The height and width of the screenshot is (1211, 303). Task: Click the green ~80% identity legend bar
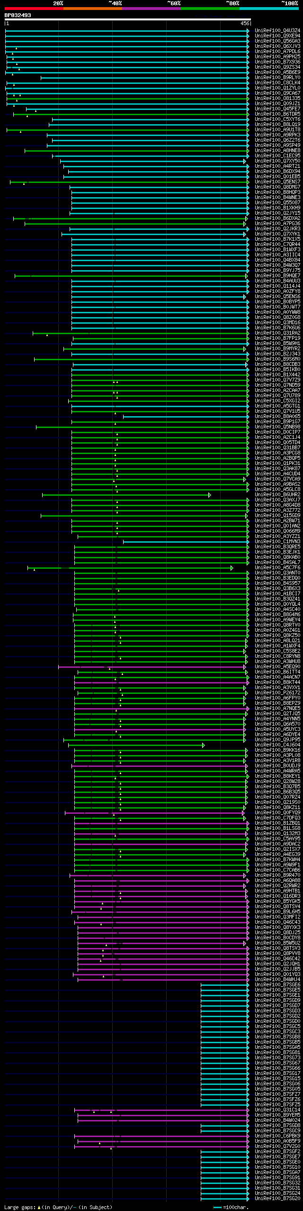(210, 9)
